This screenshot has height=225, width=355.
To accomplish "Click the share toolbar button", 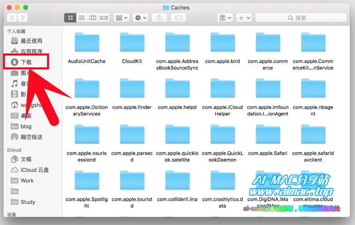I will coord(160,18).
